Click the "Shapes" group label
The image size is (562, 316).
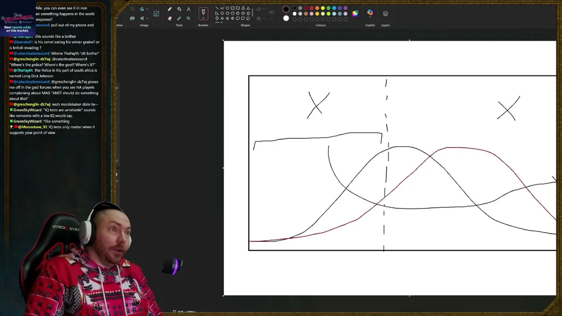pos(245,25)
